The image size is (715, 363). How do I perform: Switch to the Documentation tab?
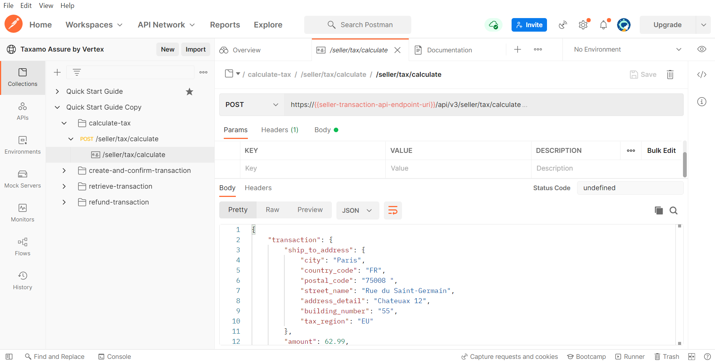(457, 50)
